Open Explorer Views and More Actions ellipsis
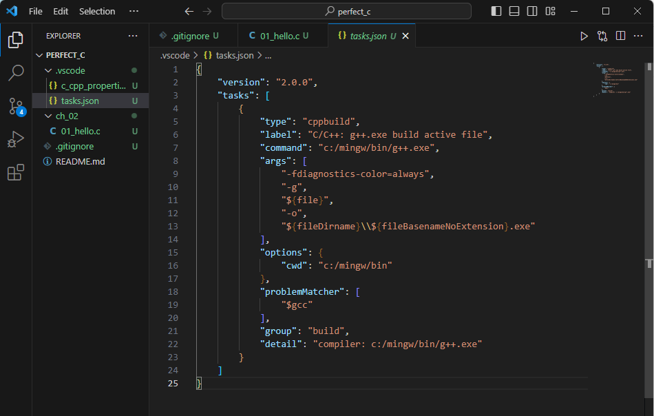 click(133, 36)
